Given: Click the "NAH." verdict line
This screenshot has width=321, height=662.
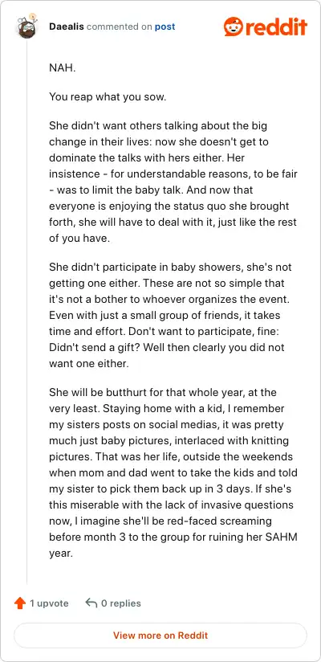Looking at the screenshot, I should (63, 68).
